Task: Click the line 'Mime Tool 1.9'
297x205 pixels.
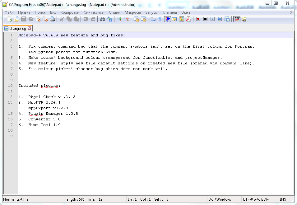Action: (44, 125)
